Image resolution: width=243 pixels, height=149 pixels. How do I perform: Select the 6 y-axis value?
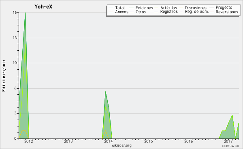(15, 88)
